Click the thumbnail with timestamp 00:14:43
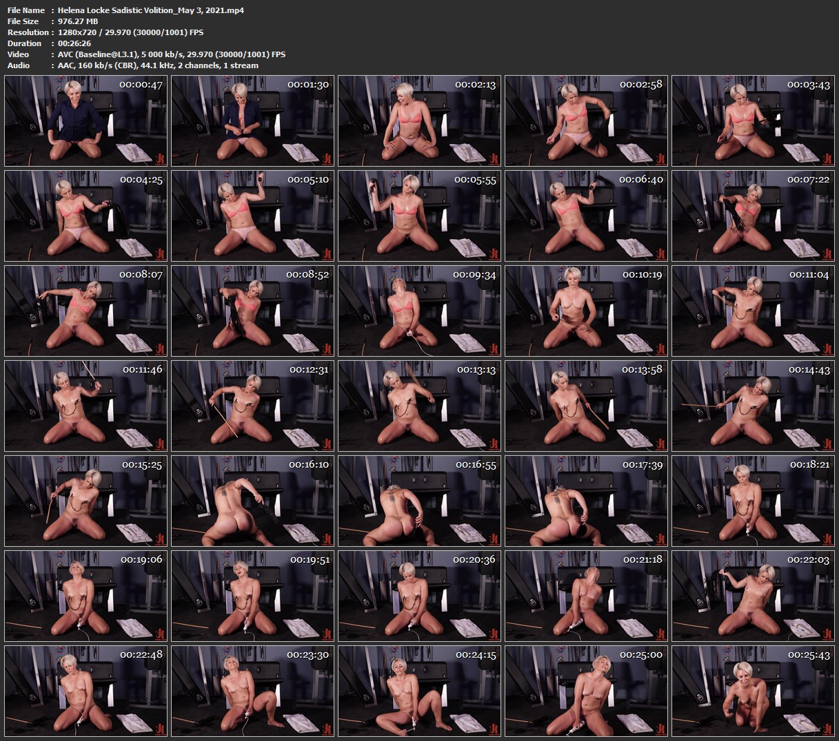This screenshot has width=839, height=741. coord(754,406)
